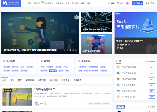
Task: Switch to the 推荐作者 tab
Action: coord(42,80)
